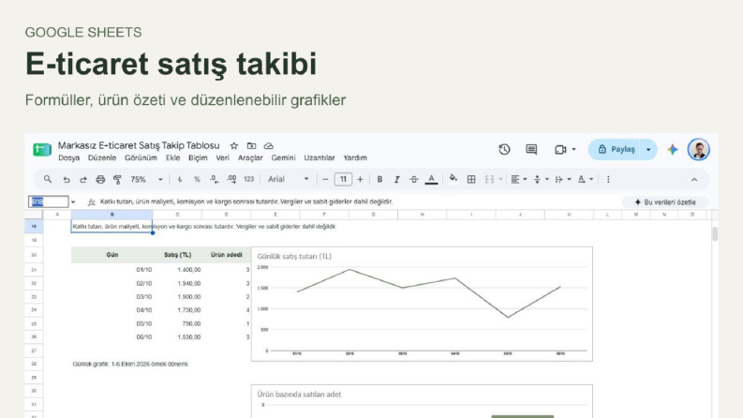Viewport: 743px width, 418px height.
Task: Click the merge cells icon
Action: tap(489, 179)
